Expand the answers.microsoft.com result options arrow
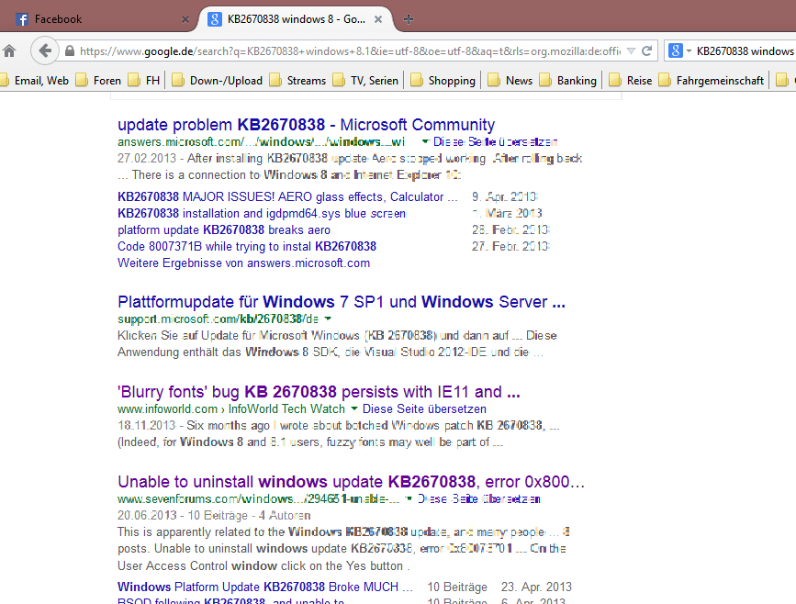 (x=425, y=141)
